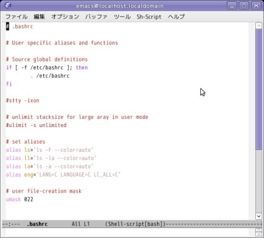The height and width of the screenshot is (238, 264).
Task: Click the alias ls='ls -F --color=auto' line
Action: [x=49, y=150]
